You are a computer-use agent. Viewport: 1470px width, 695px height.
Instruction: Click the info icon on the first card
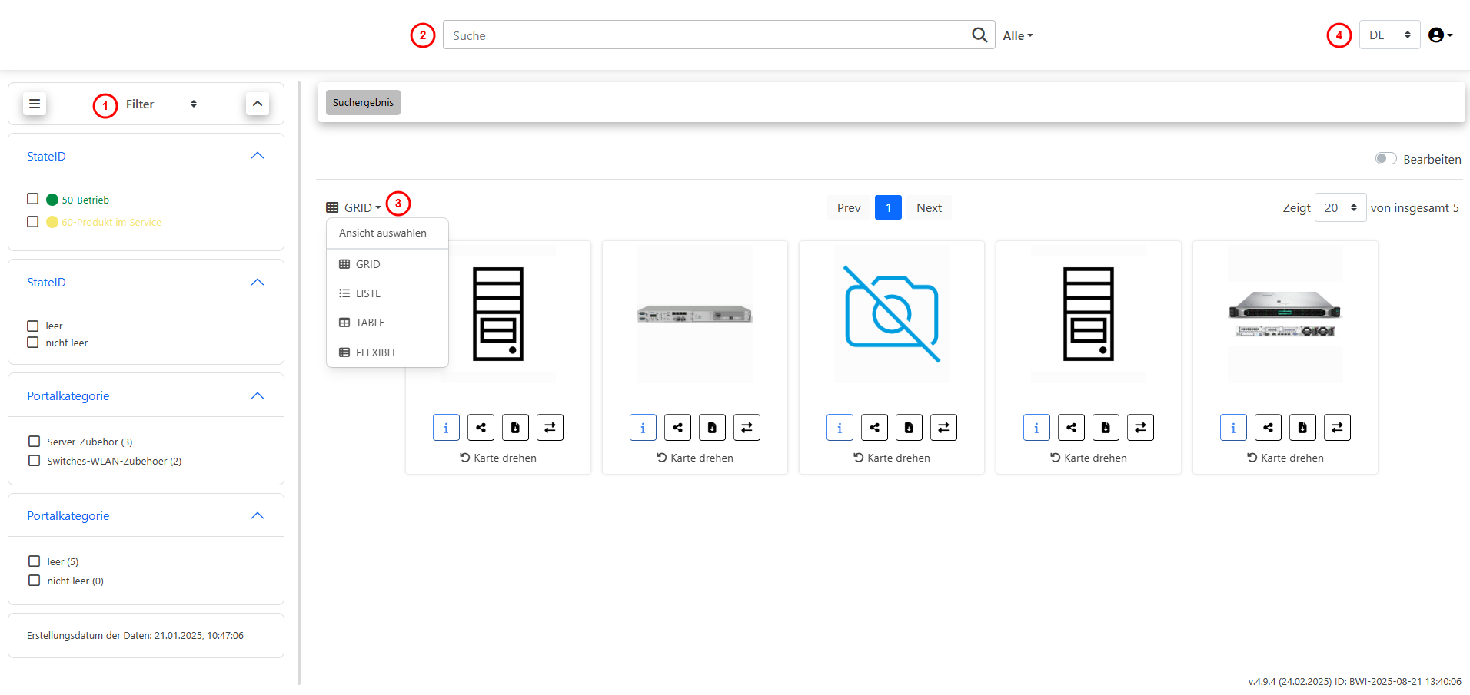[x=446, y=428]
